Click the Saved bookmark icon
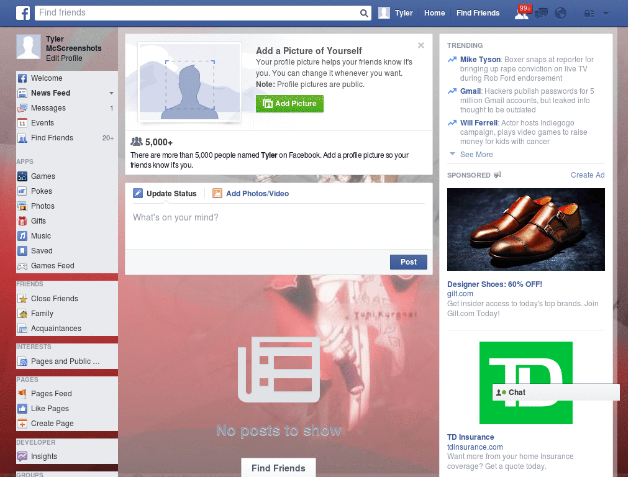 (x=22, y=251)
